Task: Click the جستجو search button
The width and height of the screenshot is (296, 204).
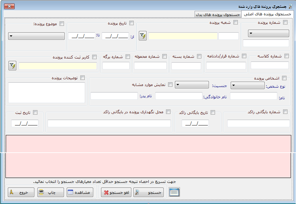Action: coord(148,192)
